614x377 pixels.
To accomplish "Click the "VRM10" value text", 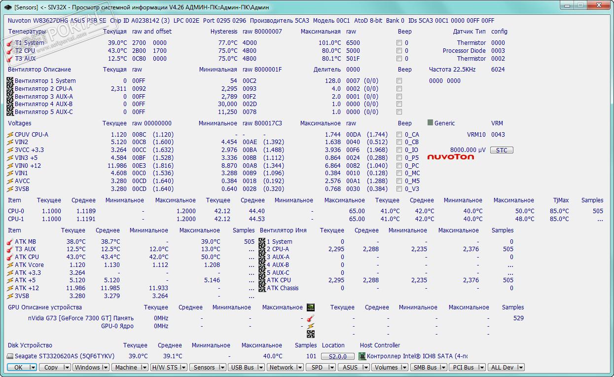I will coord(476,135).
